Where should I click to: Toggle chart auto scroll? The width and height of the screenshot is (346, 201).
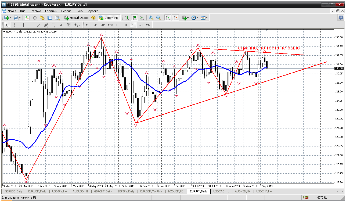tap(168, 18)
